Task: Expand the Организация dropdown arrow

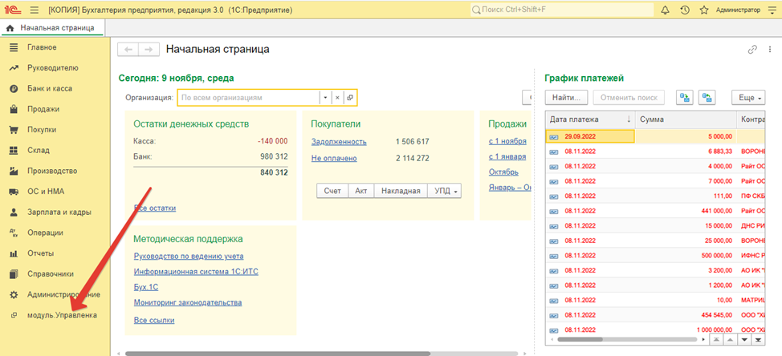Action: (325, 98)
